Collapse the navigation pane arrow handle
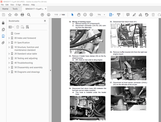The image size is (161, 122). [x=50, y=70]
